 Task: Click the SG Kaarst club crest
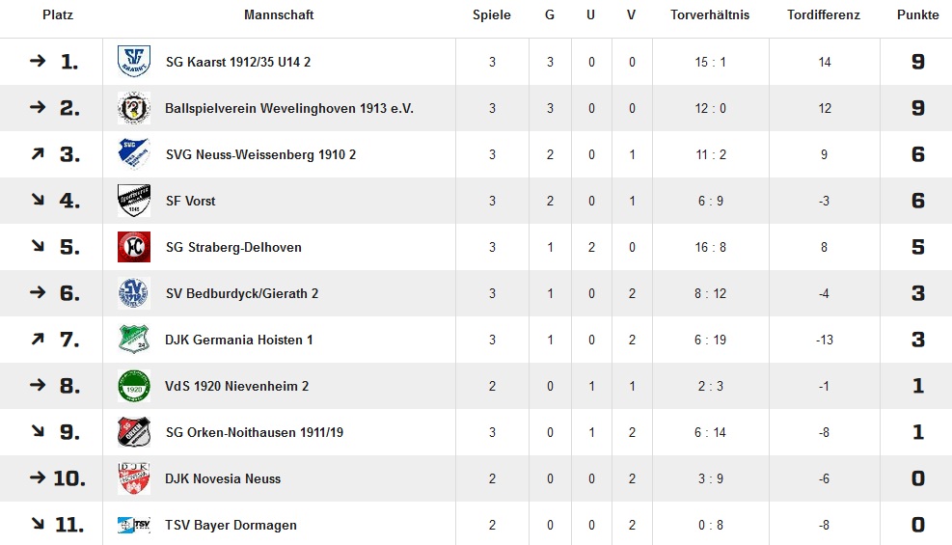[x=133, y=62]
